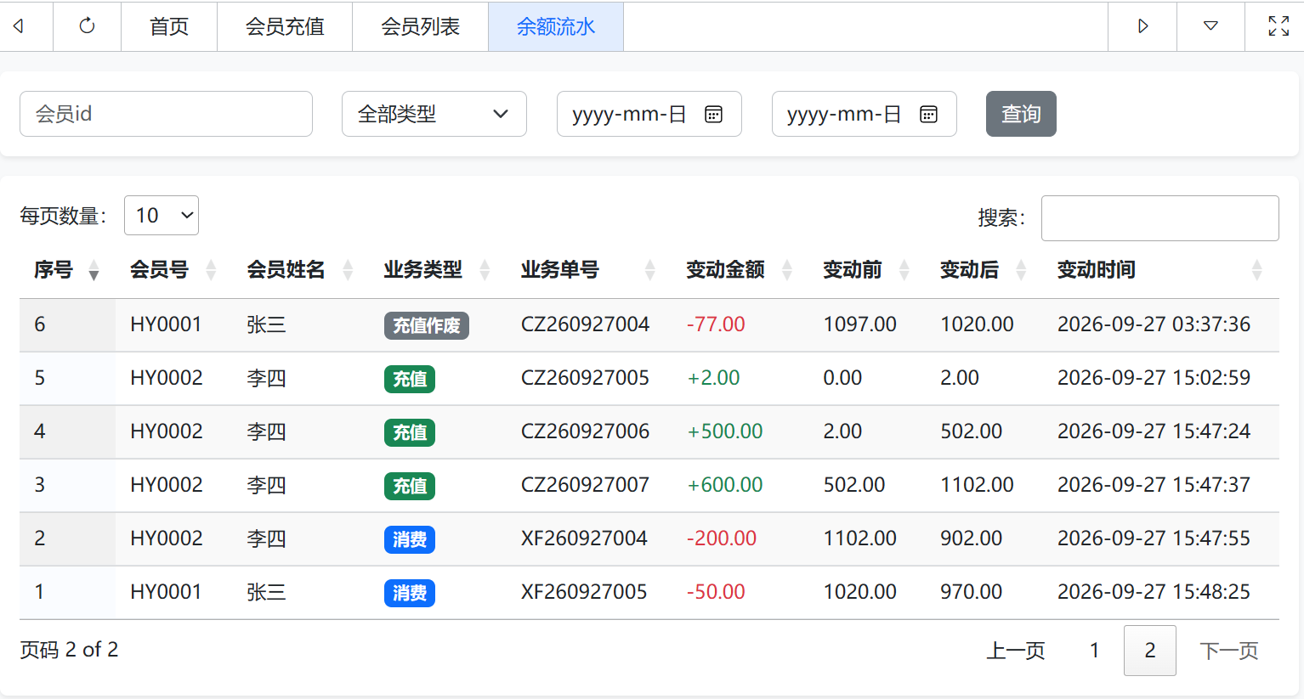
Task: Click the 充值作废 badge in row 6
Action: pos(427,325)
